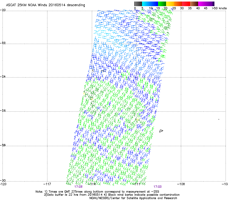
Task: Click the -120 longitude axis label
Action: coord(3,184)
